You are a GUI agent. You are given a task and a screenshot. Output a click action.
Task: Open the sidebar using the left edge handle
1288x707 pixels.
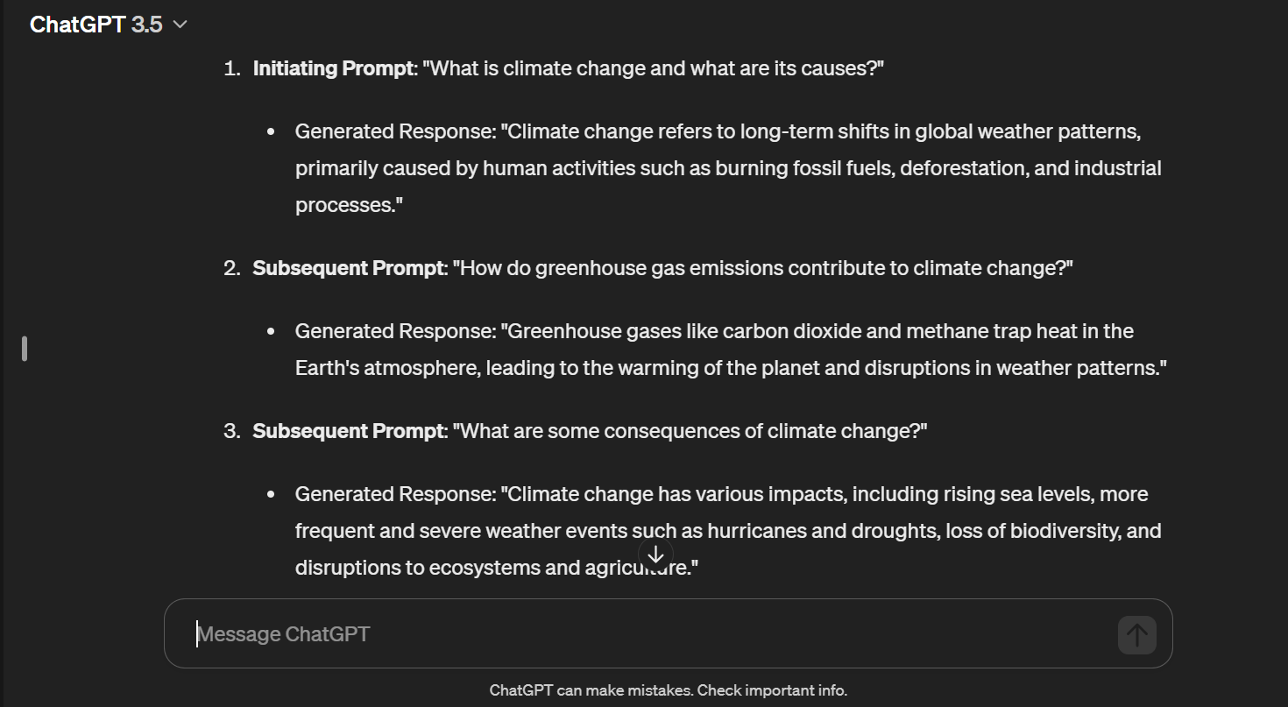tap(25, 349)
